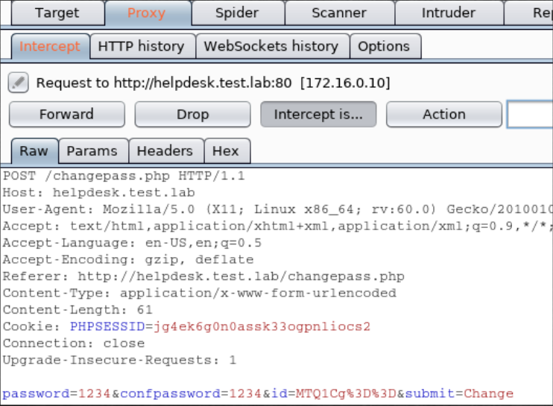This screenshot has width=553, height=406.
Task: Switch to the Proxy tab
Action: pyautogui.click(x=146, y=13)
